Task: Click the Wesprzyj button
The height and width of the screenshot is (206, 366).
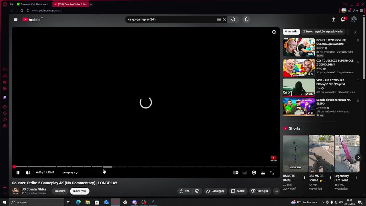Action: (x=60, y=191)
